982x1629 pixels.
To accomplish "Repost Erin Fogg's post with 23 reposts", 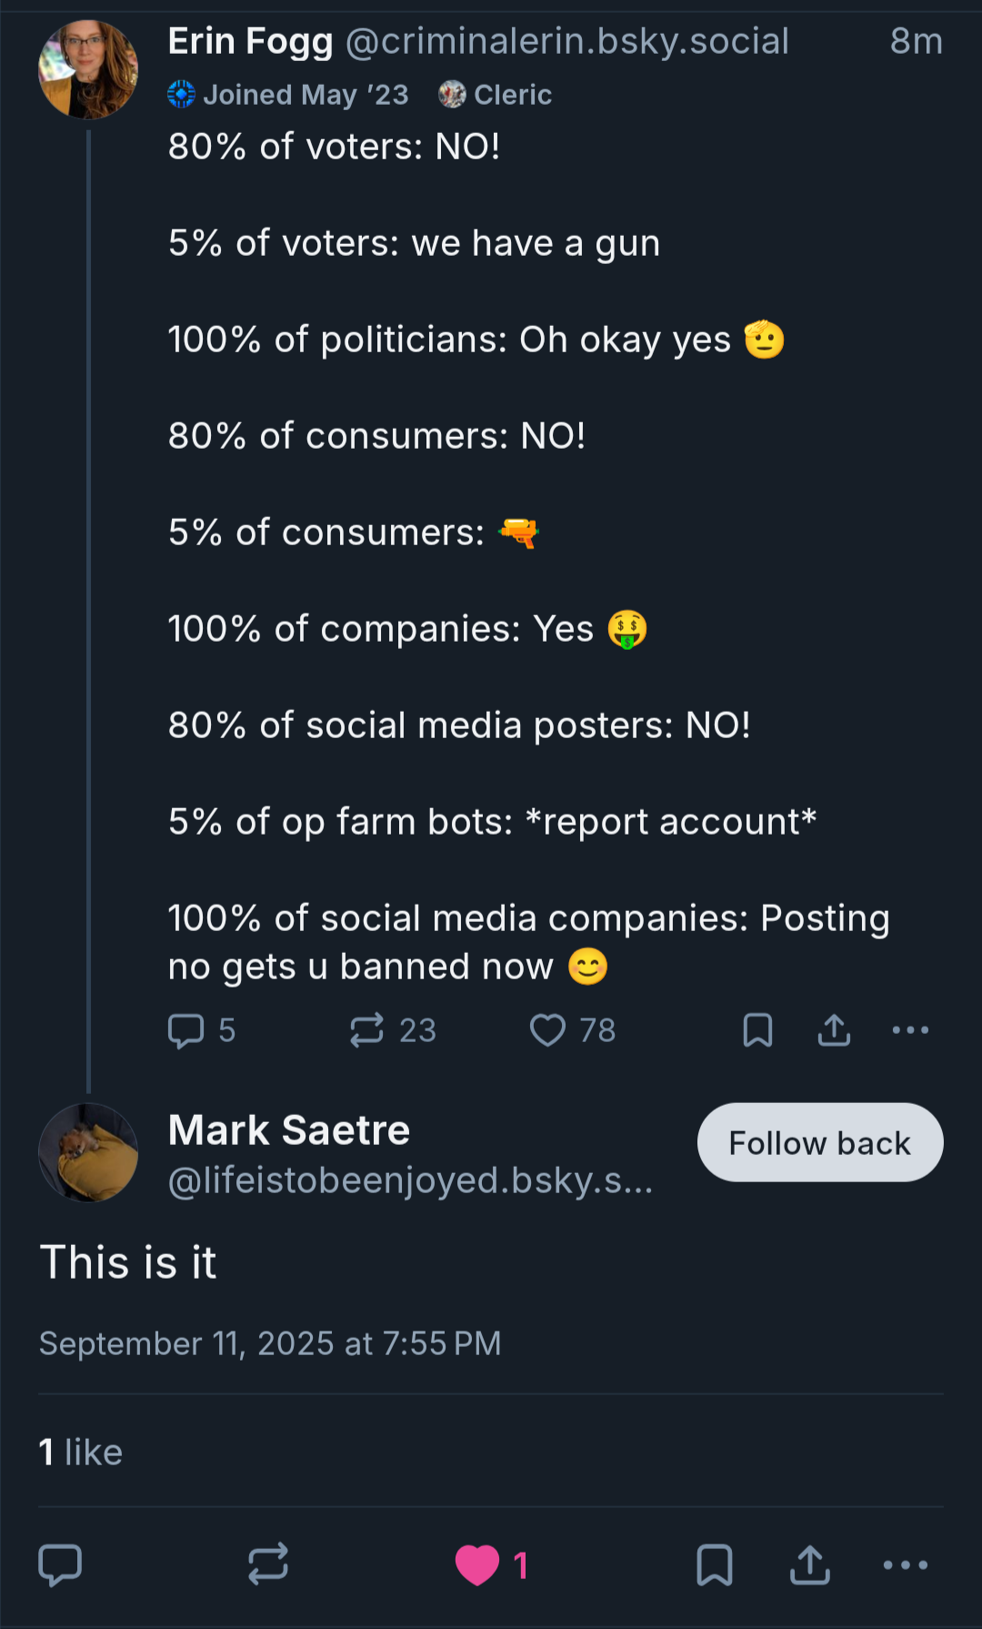I will (x=367, y=1030).
